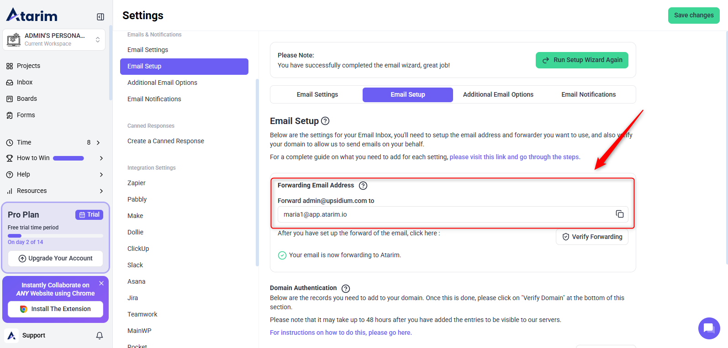Open the notifications bell
728x348 pixels.
click(100, 336)
